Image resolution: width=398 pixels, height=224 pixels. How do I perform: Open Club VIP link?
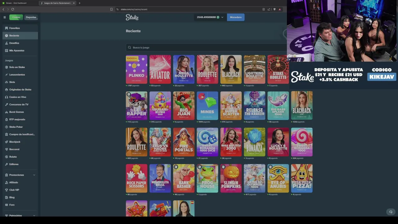tap(20, 190)
